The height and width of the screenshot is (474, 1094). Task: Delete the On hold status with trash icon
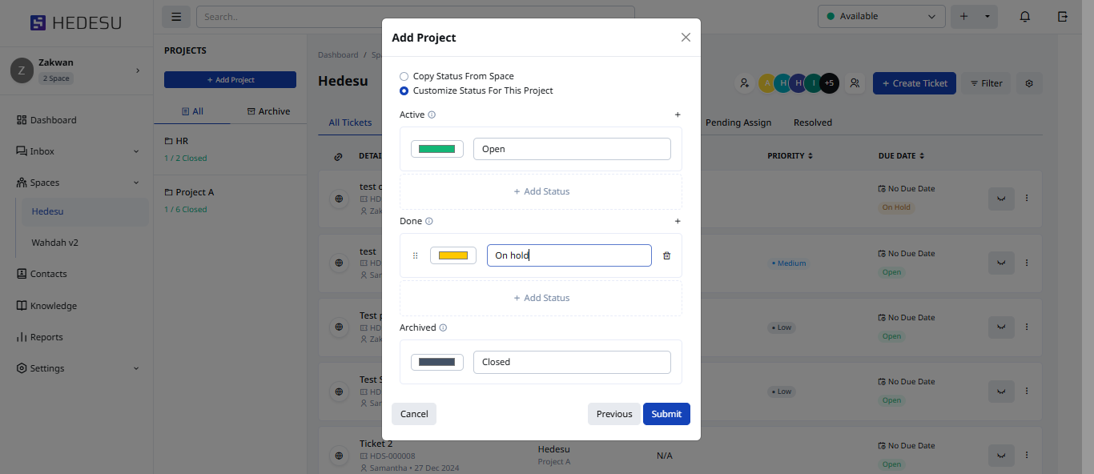666,255
